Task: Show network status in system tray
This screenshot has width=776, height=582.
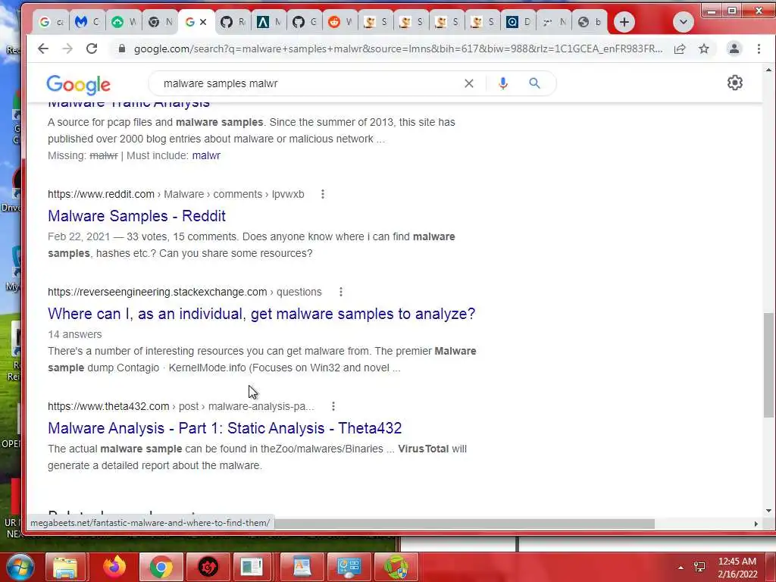Action: 699,567
